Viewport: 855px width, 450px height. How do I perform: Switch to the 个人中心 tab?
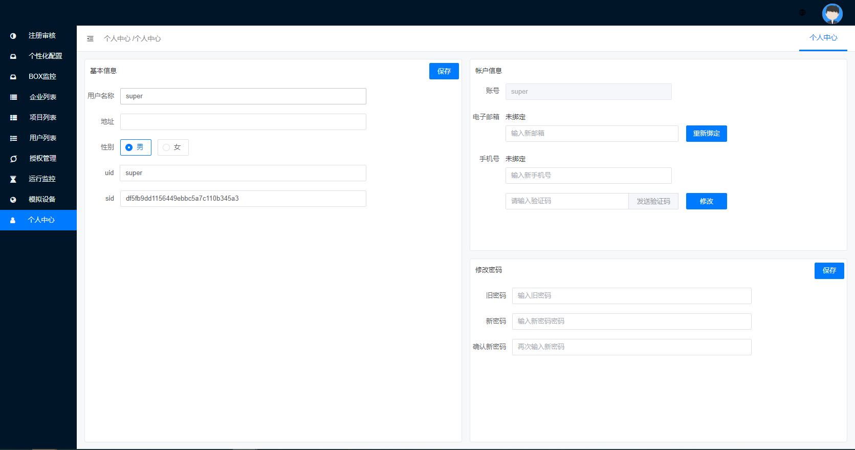tap(823, 38)
